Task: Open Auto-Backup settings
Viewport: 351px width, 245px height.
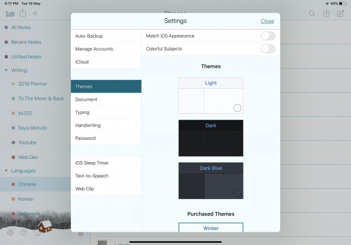Action: coord(106,36)
